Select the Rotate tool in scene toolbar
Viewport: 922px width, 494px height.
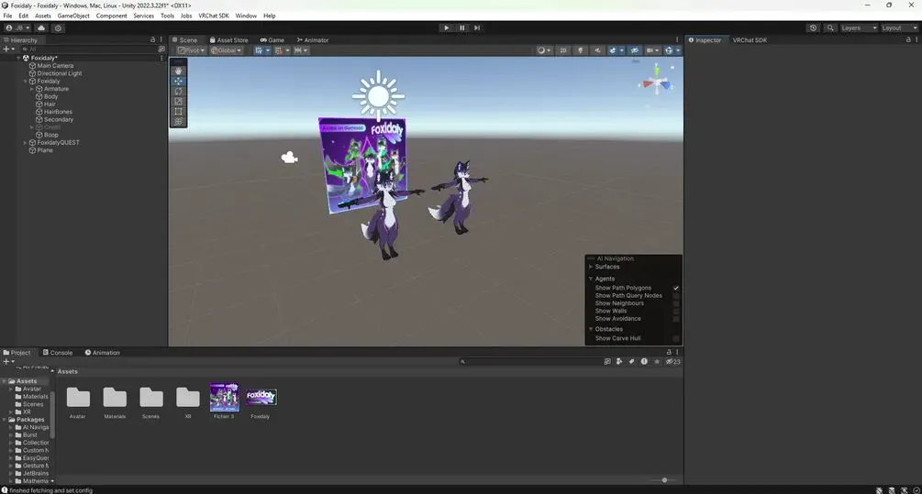178,91
